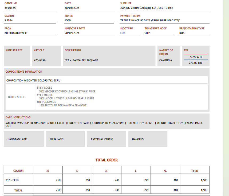Screen dimensions: 229x196
Task: Click the HANGING box
Action: [148, 139]
